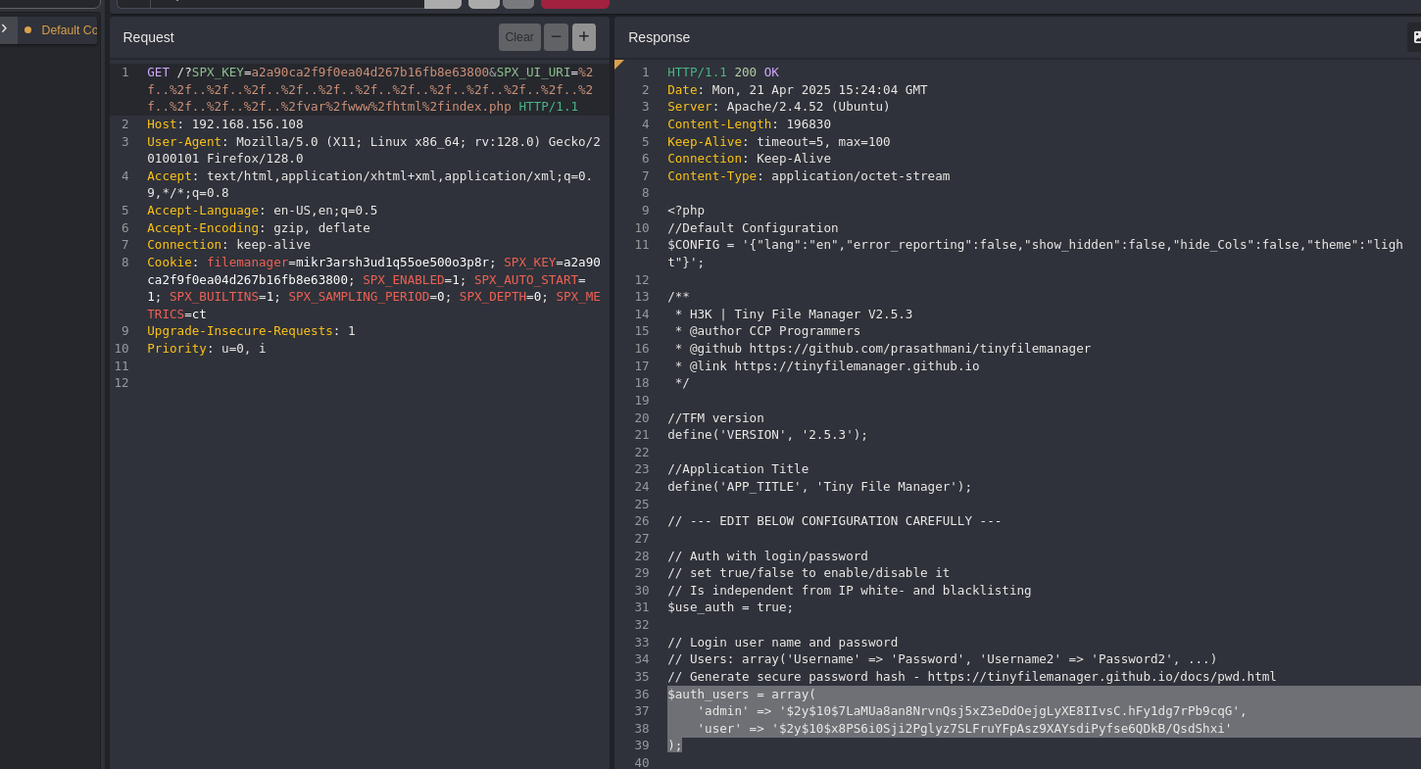This screenshot has height=769, width=1421.
Task: Click the Users: array('Username') comment line
Action: [942, 659]
